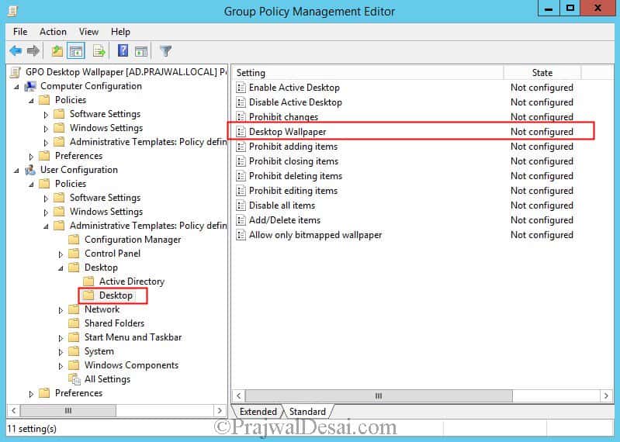Open the Help menu

120,32
